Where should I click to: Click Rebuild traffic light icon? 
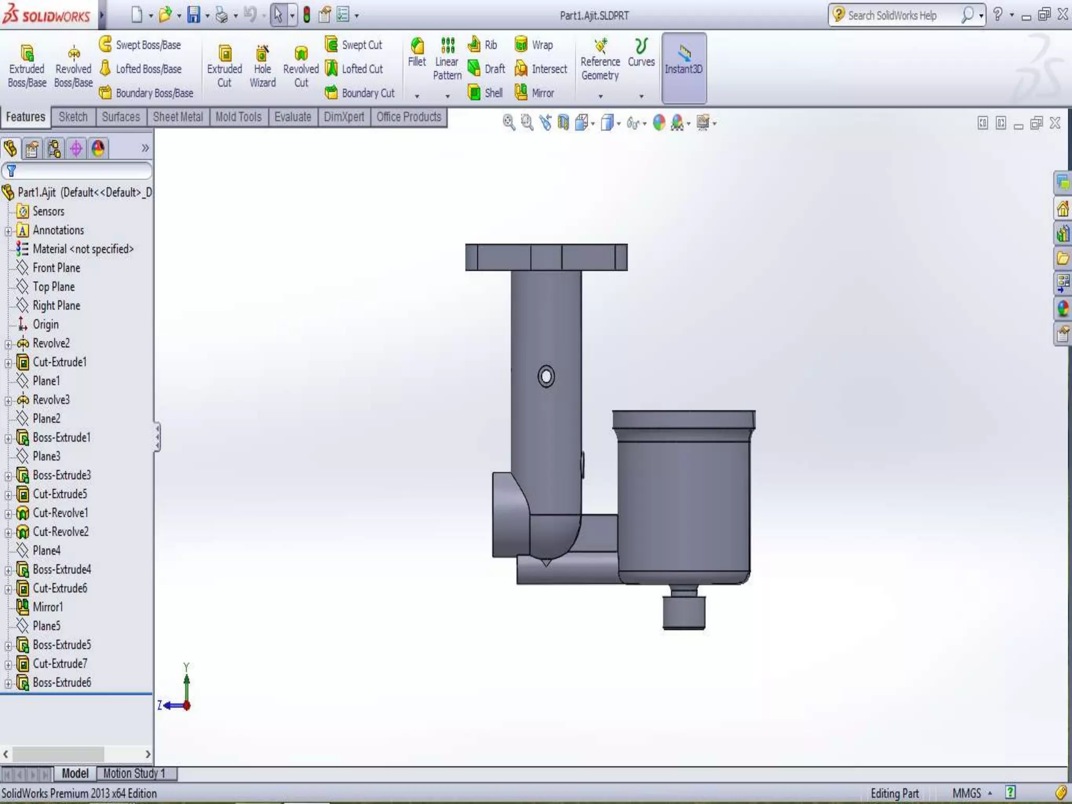pos(307,15)
